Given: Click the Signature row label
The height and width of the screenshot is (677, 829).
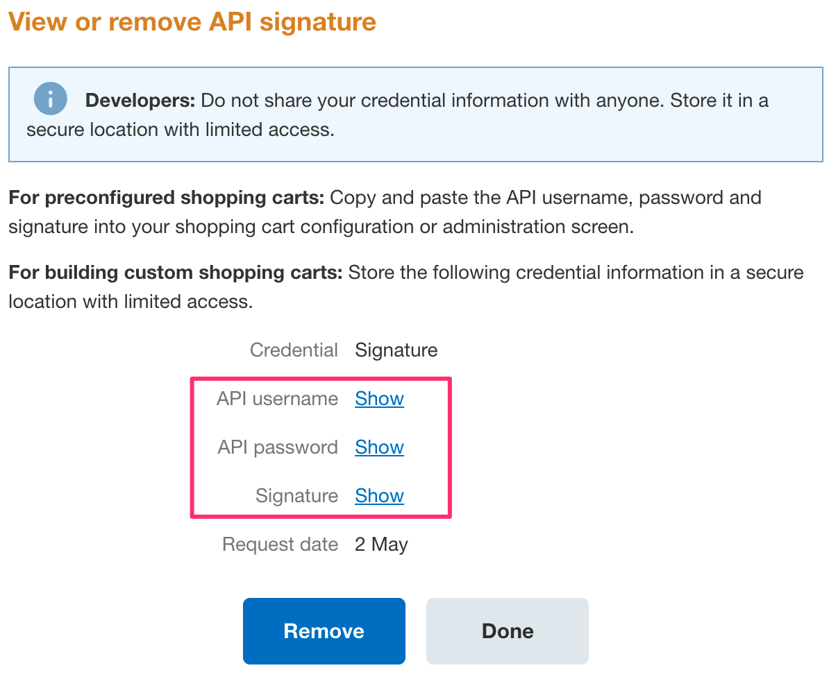Looking at the screenshot, I should point(296,496).
